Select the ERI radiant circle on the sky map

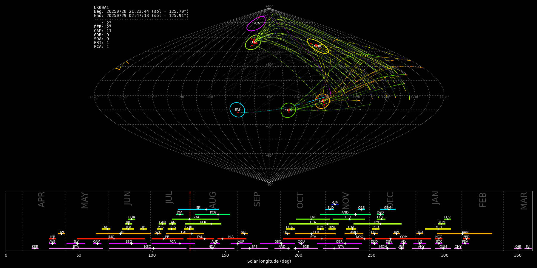pos(237,110)
